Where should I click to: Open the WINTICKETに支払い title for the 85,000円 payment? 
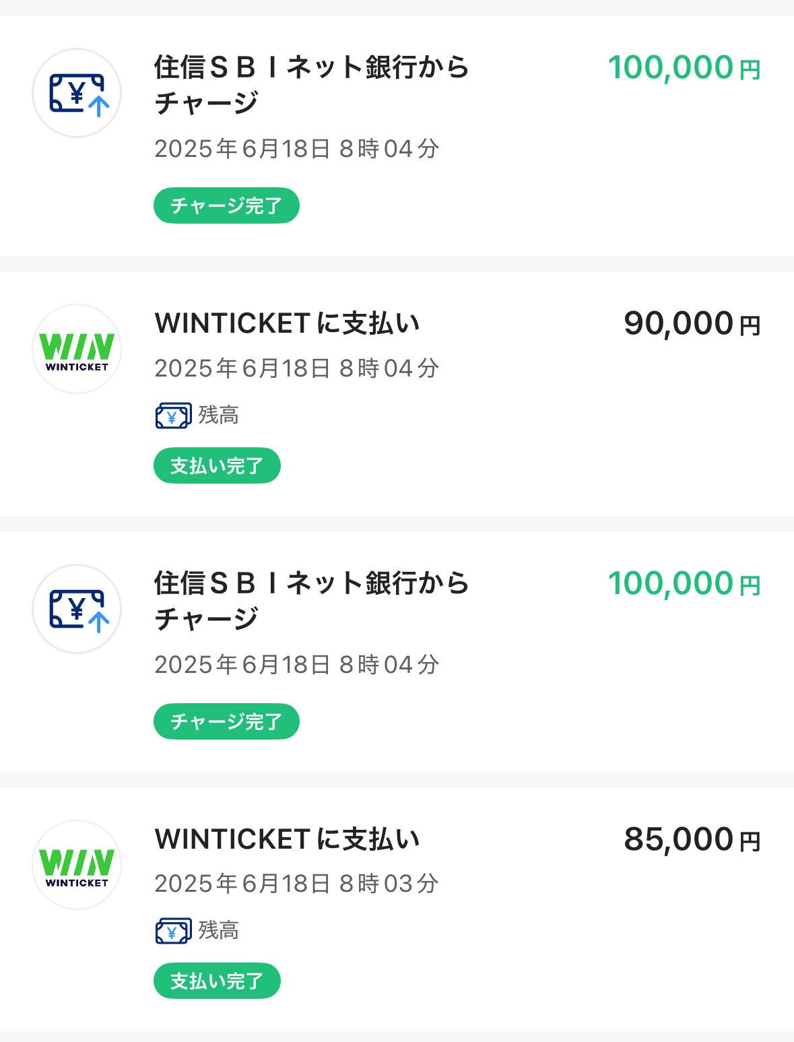coord(288,839)
